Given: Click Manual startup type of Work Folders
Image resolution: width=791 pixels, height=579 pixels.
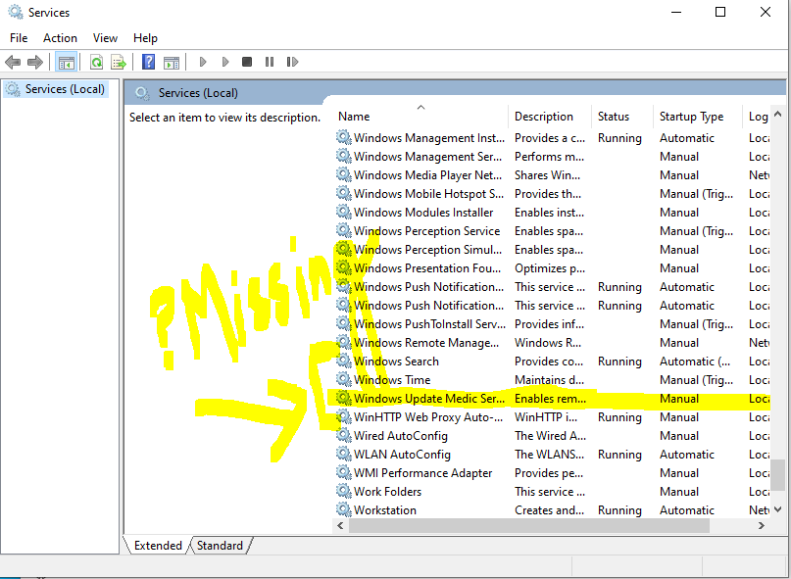Looking at the screenshot, I should (x=679, y=491).
